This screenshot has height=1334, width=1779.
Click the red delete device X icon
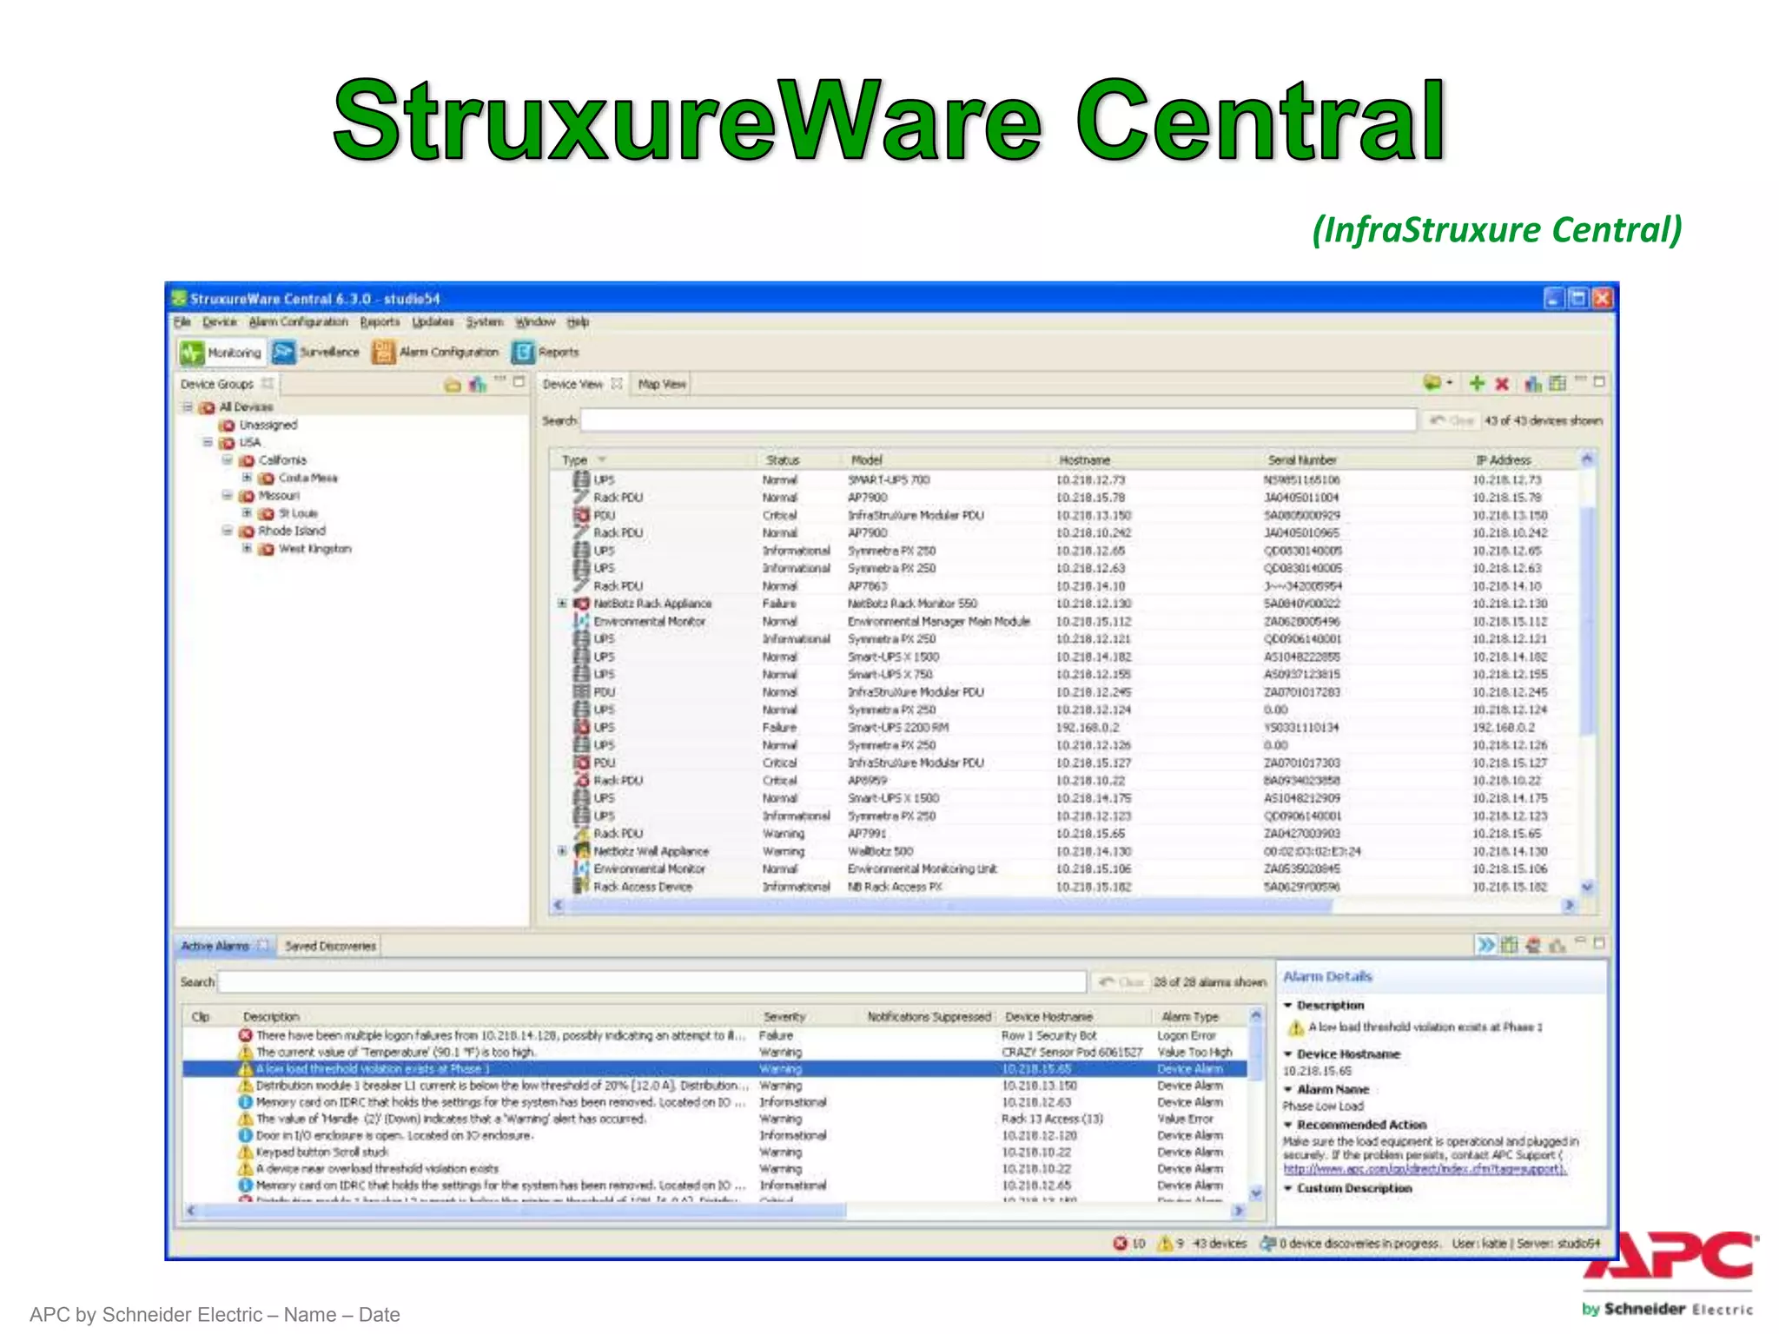point(1502,383)
